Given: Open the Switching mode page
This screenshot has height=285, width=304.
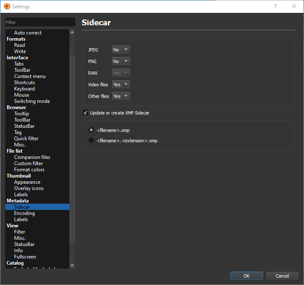Looking at the screenshot, I should pos(32,101).
